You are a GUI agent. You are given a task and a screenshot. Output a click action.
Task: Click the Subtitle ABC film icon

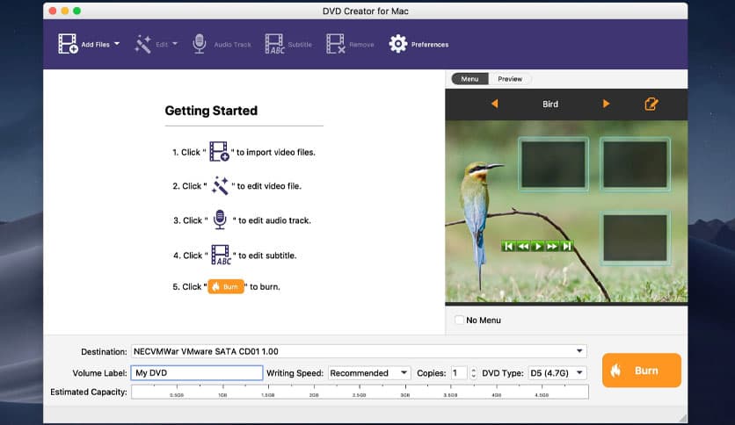[274, 44]
